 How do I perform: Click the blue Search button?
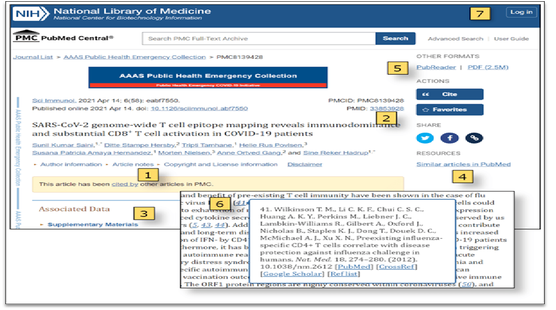pyautogui.click(x=395, y=38)
